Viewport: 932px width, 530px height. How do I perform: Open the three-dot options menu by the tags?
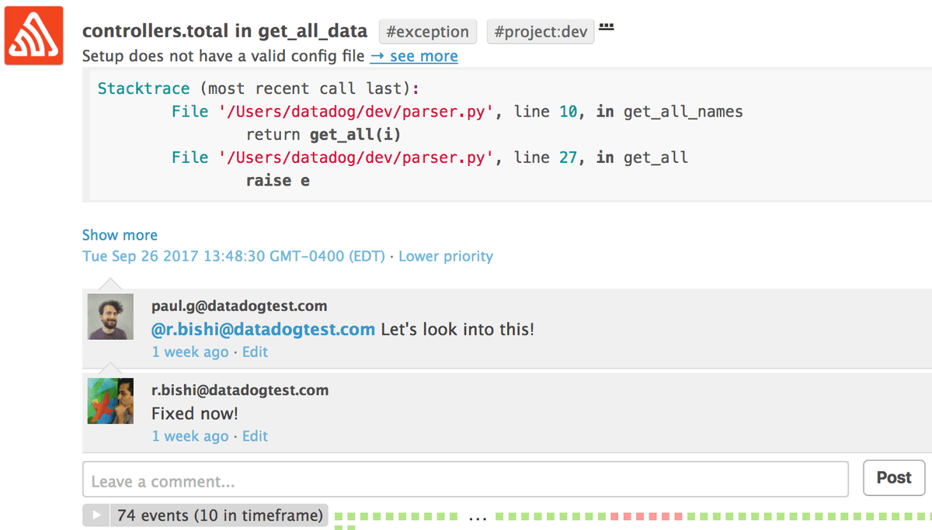[607, 27]
